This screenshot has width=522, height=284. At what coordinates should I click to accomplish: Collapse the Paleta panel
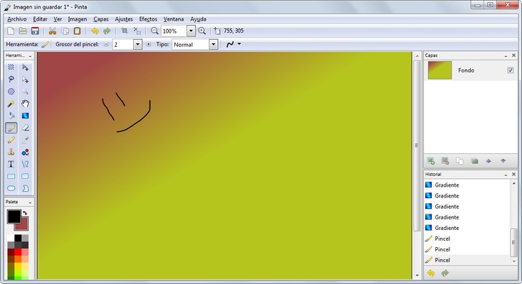pos(30,202)
